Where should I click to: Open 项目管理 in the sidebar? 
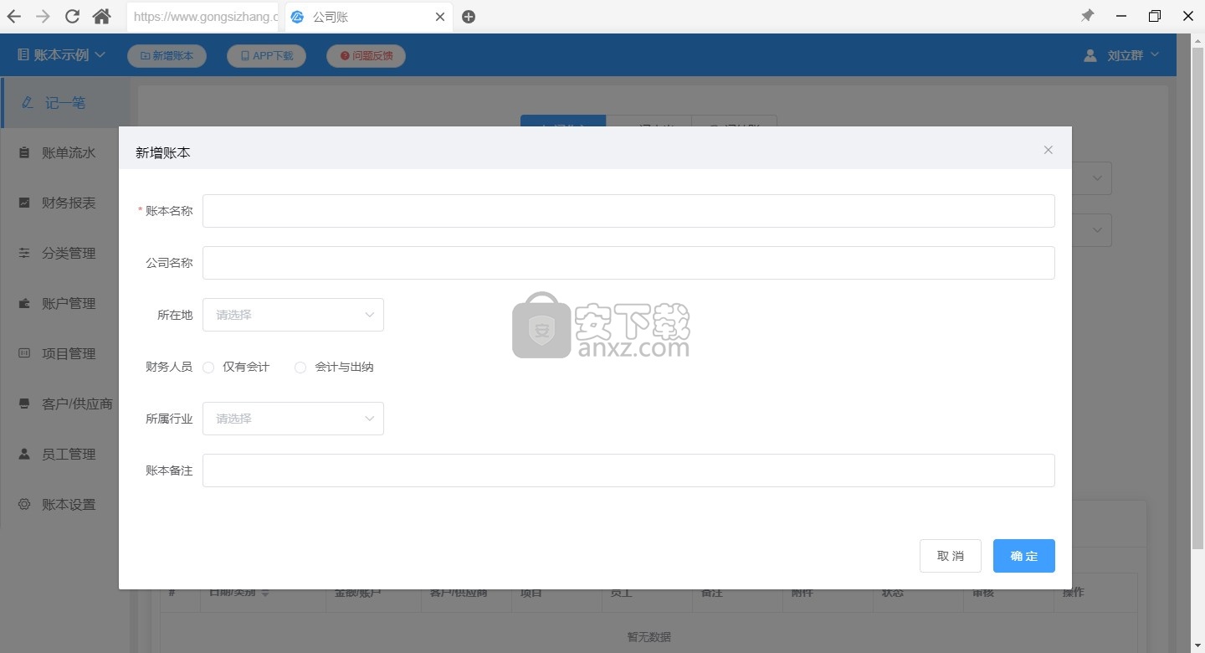[x=65, y=353]
